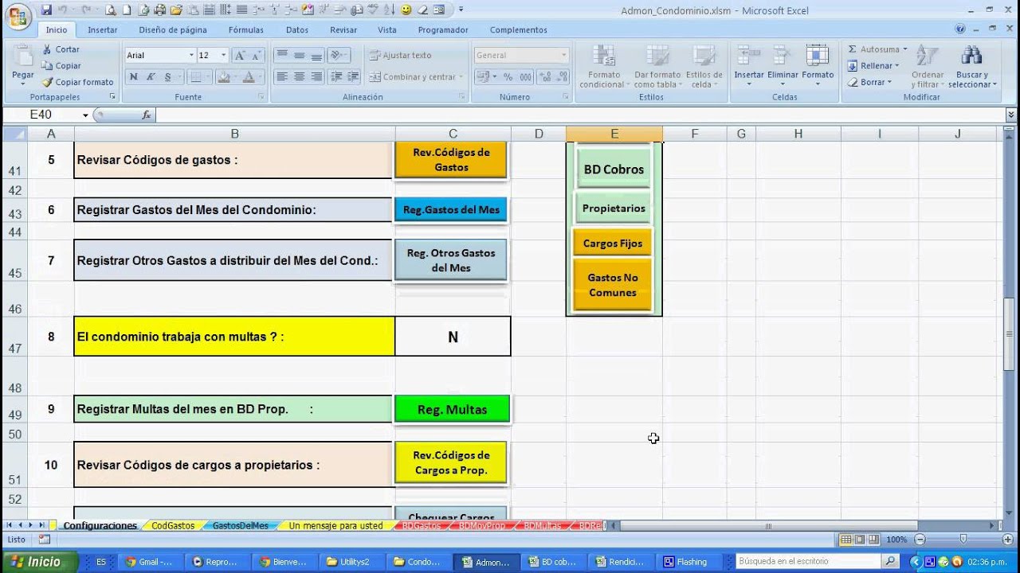
Task: Click the Cargos Fijos button
Action: (x=613, y=244)
